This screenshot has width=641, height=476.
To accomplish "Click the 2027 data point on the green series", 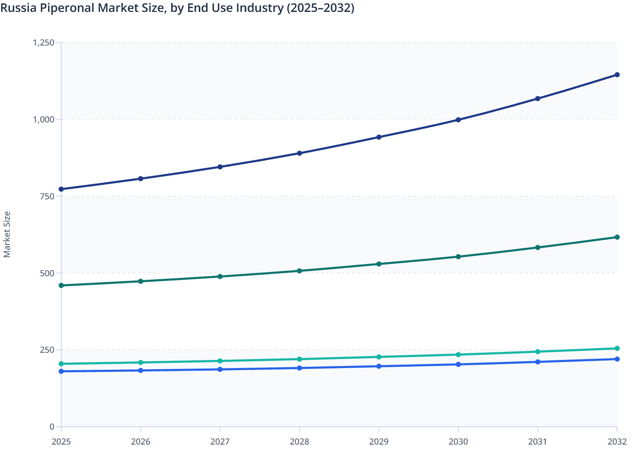I will 220,276.
